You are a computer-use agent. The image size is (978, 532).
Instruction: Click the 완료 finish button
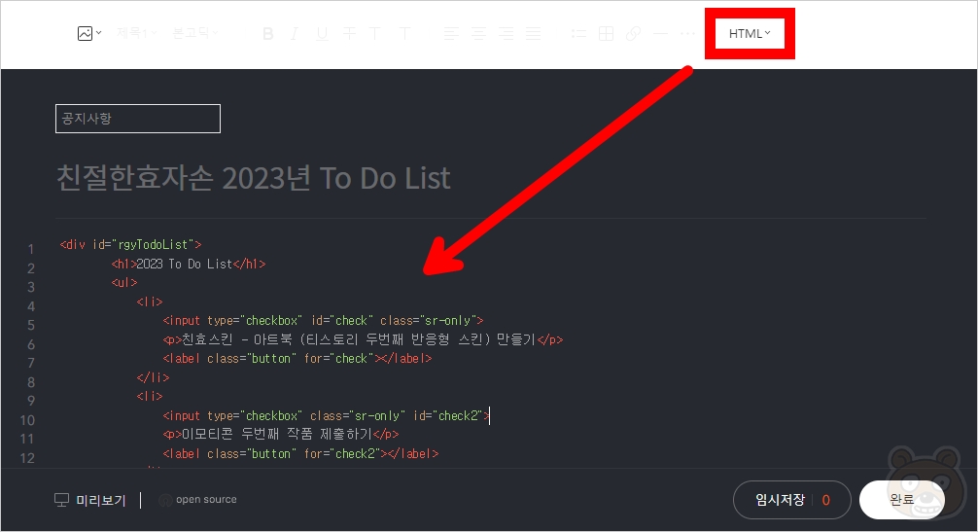pyautogui.click(x=902, y=500)
